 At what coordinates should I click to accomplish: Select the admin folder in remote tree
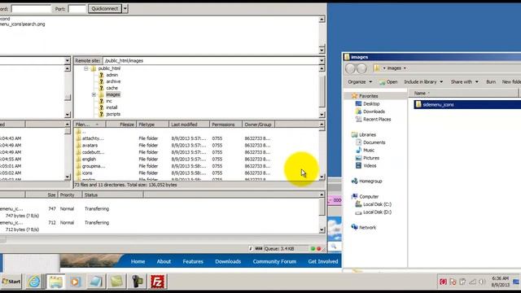(112, 75)
